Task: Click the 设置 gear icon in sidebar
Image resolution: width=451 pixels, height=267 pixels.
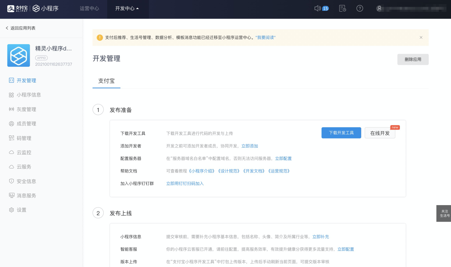Action: click(x=11, y=210)
